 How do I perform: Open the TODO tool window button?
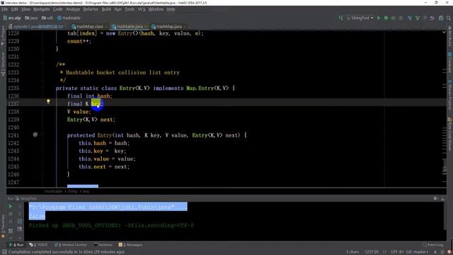(x=38, y=245)
